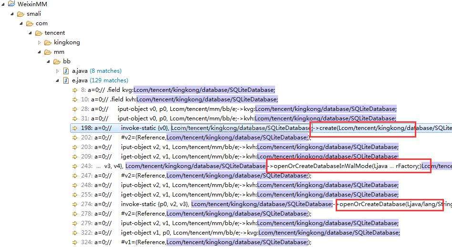Collapse the e.java matches arrow
452x247 pixels.
57,80
